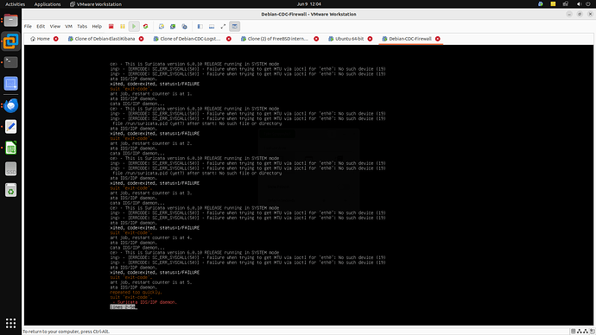Click the highlighted pager prompt at console bottom
596x335 pixels.
pos(124,307)
